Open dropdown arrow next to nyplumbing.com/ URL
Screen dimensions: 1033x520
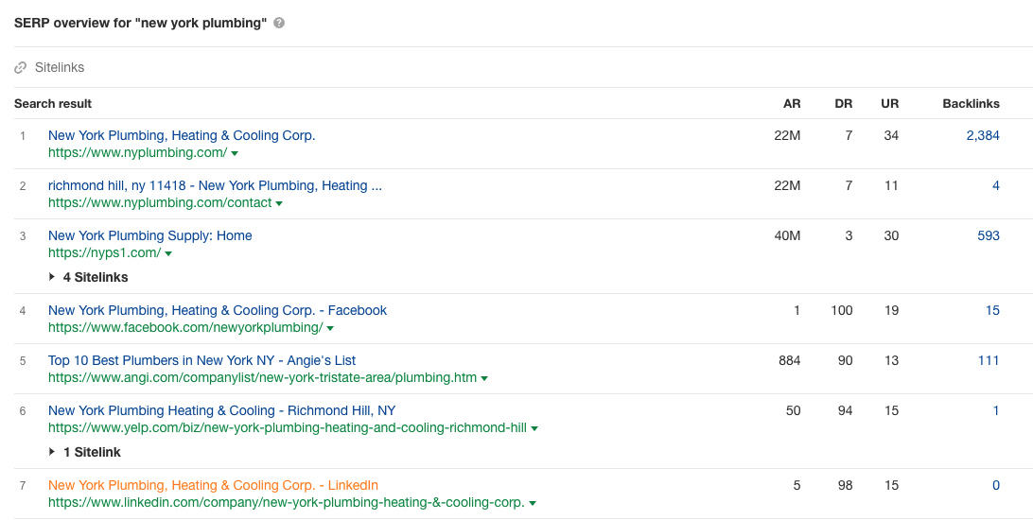[236, 153]
